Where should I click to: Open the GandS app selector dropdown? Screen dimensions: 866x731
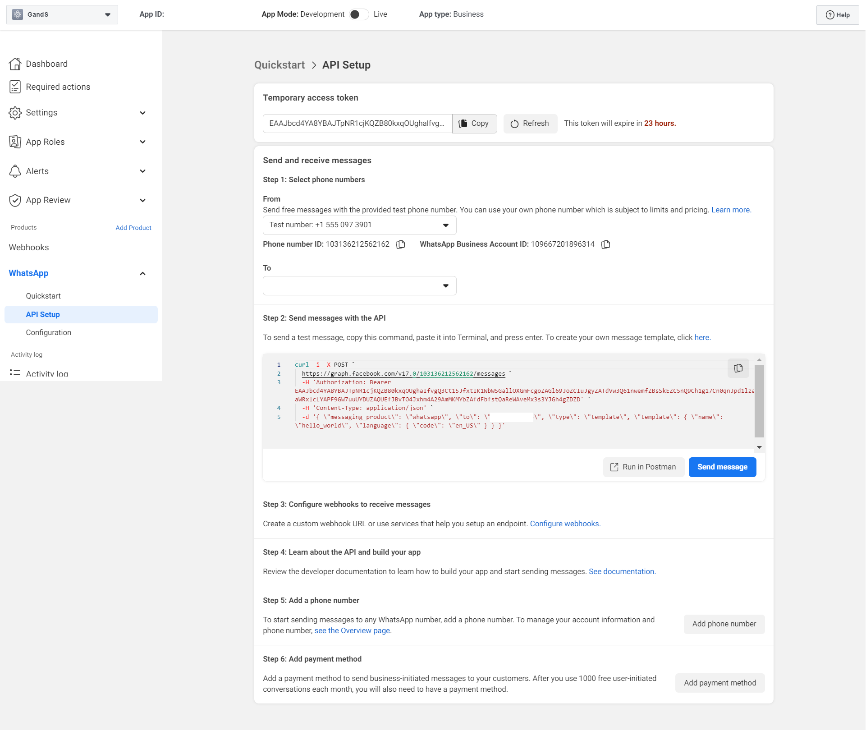click(62, 14)
